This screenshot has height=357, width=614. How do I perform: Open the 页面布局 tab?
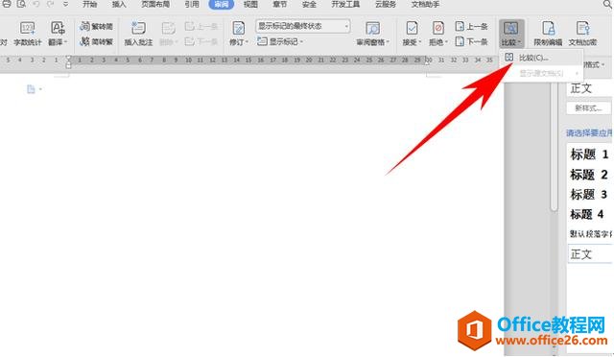(155, 4)
